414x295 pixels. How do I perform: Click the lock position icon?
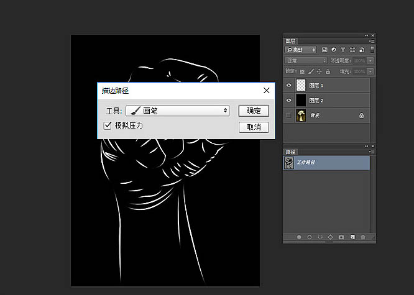point(318,72)
